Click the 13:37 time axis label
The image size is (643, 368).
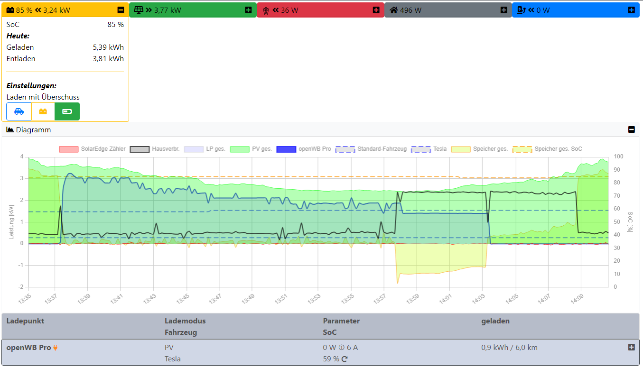click(x=50, y=299)
